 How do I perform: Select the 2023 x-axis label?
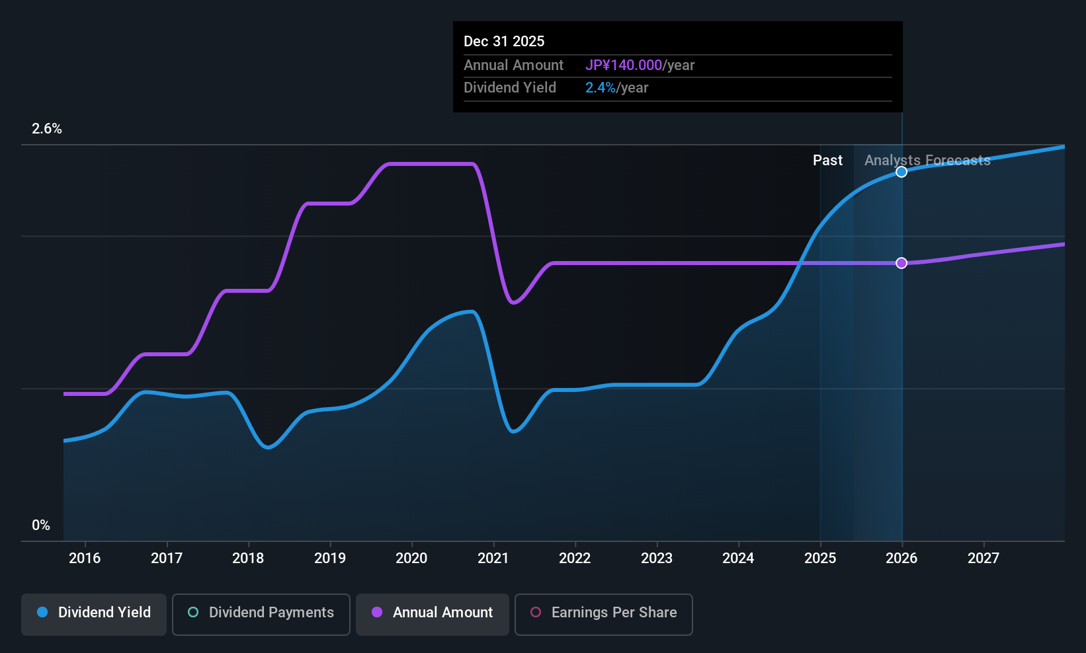[x=657, y=558]
